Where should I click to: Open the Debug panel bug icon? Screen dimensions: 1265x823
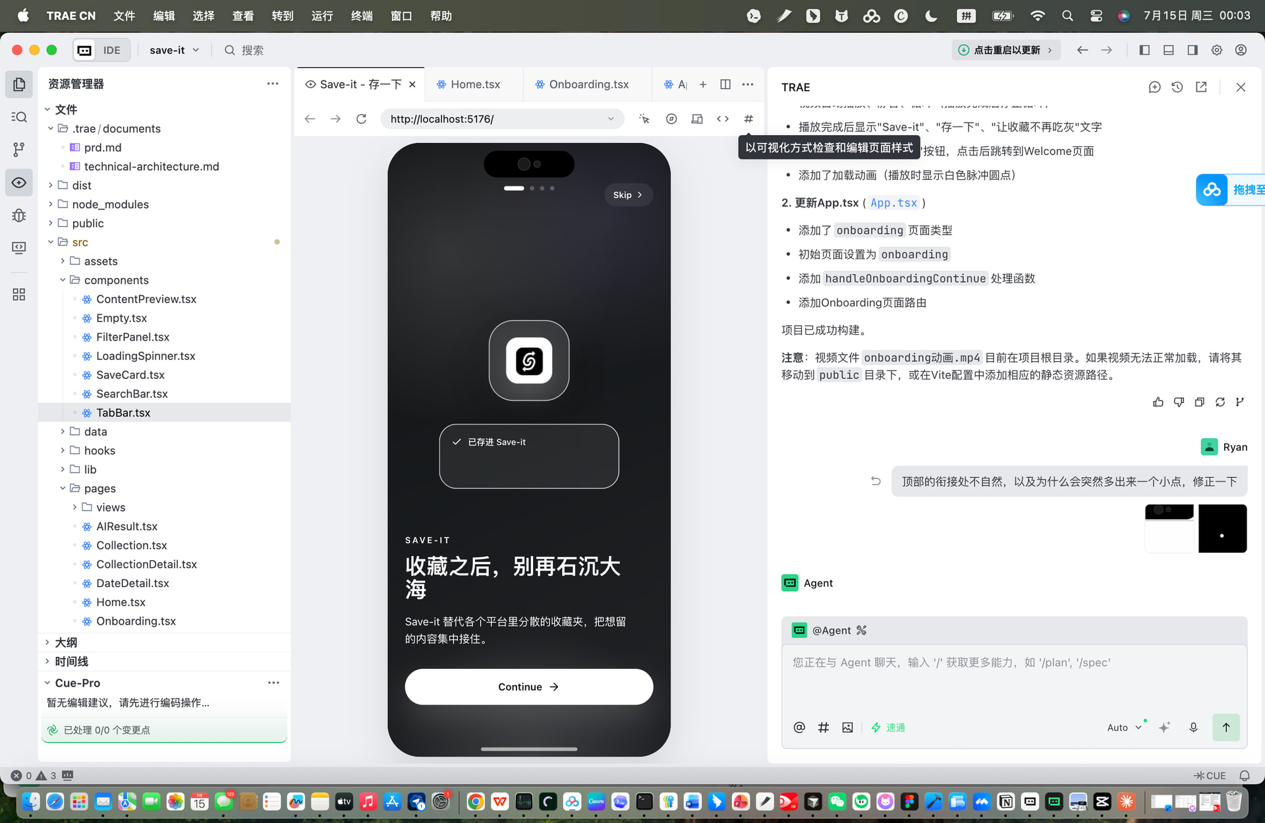[19, 215]
